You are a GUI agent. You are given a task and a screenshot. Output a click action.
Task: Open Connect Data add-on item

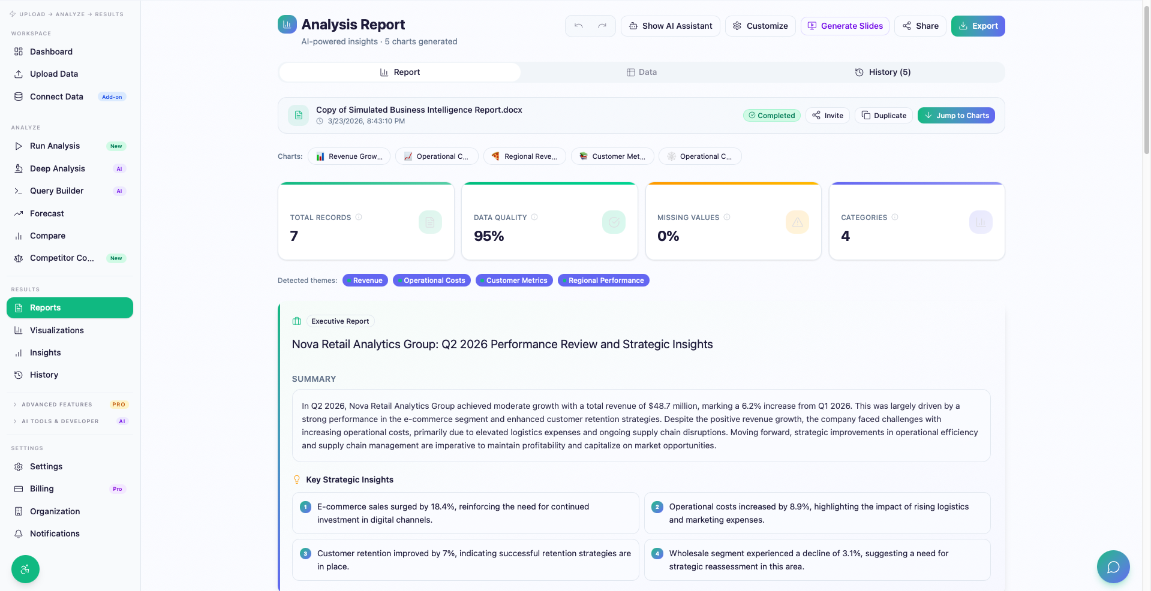coord(70,97)
